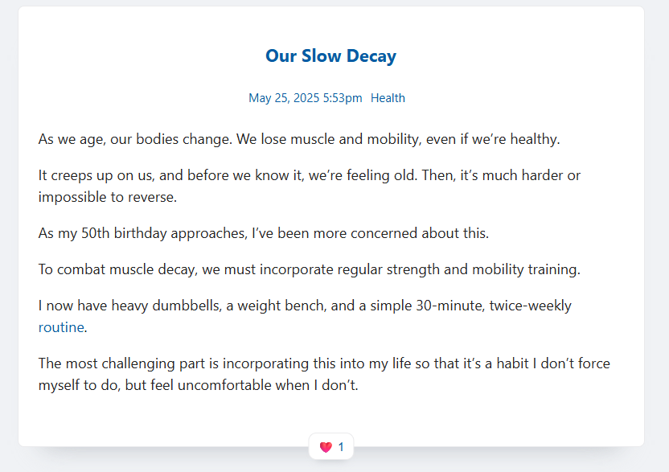The image size is (669, 472).
Task: Click the "To combat muscle decay" paragraph
Action: coord(310,269)
